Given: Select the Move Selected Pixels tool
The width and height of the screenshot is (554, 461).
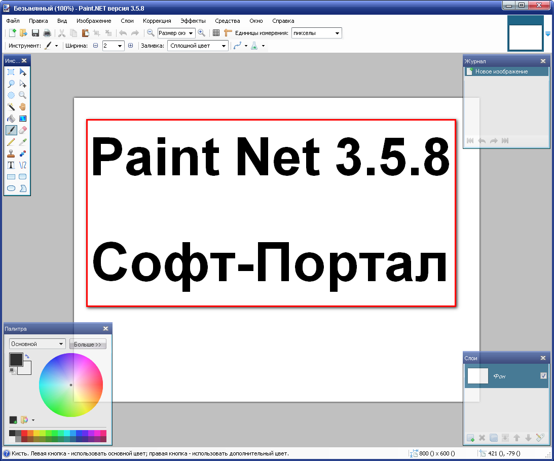Looking at the screenshot, I should [x=23, y=72].
